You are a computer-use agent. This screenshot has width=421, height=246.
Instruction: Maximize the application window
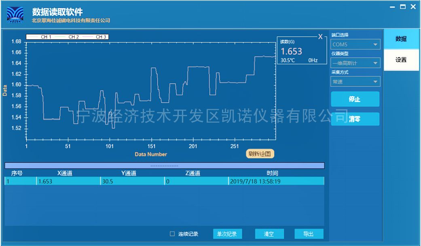click(x=402, y=7)
